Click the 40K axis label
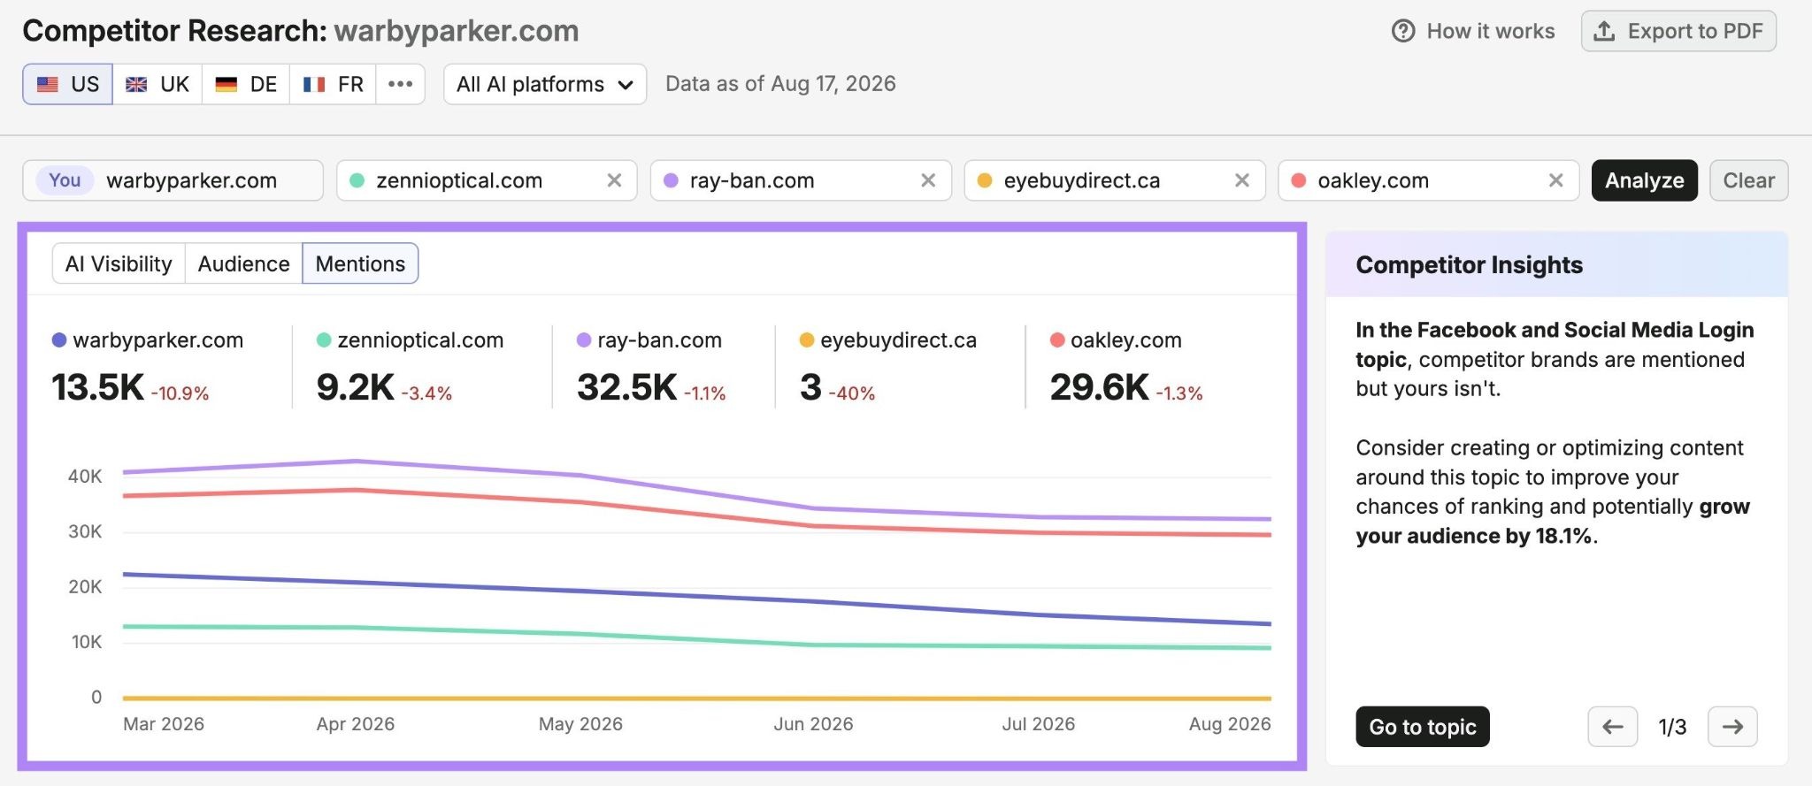This screenshot has width=1812, height=786. [x=85, y=477]
